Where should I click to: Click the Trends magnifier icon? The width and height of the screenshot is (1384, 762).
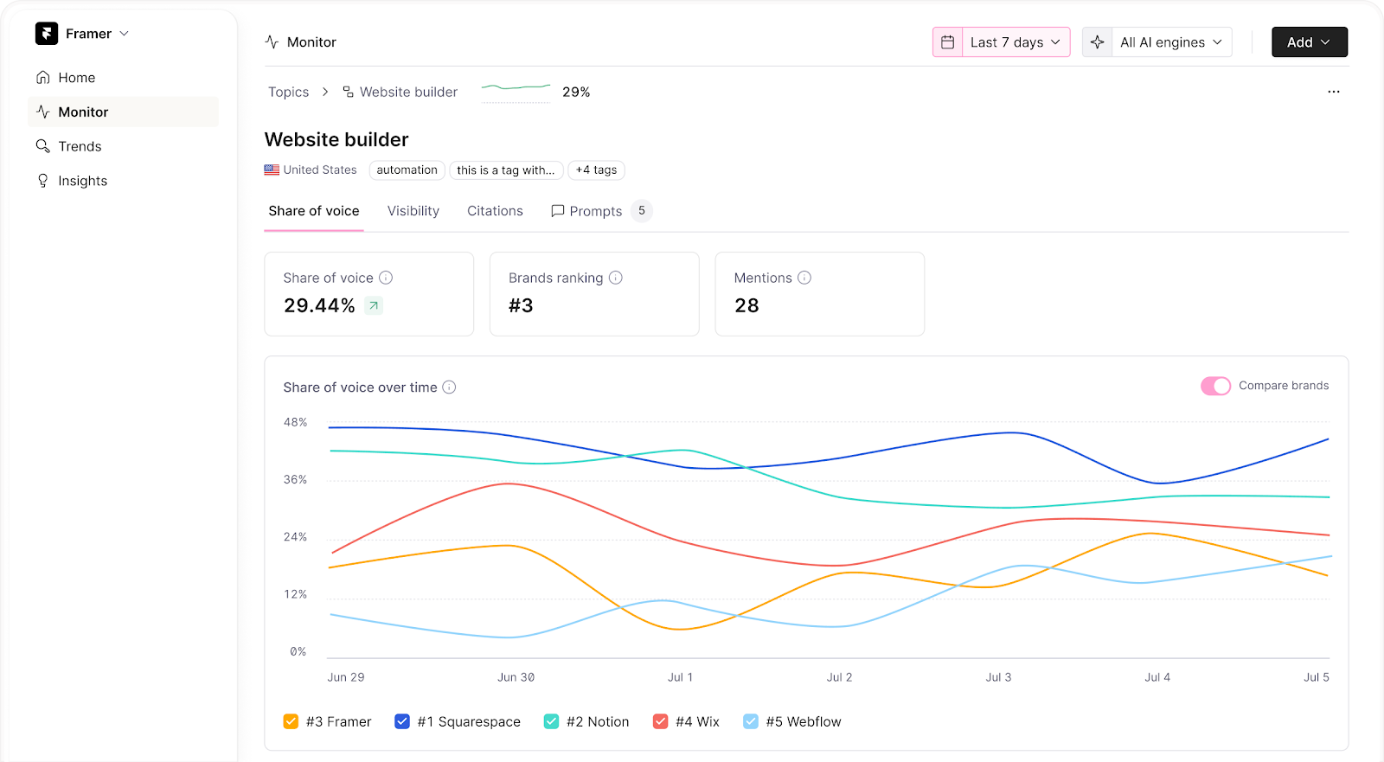pyautogui.click(x=43, y=146)
